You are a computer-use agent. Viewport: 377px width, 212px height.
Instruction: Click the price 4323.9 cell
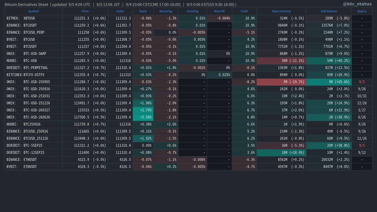pos(85,160)
